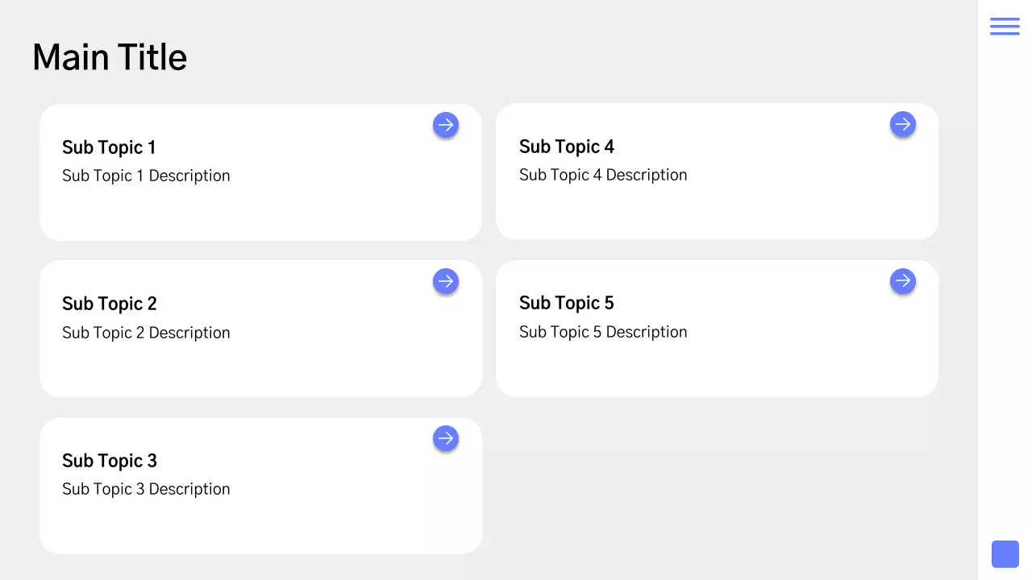Open the Sub Topic 3 heading

(110, 461)
